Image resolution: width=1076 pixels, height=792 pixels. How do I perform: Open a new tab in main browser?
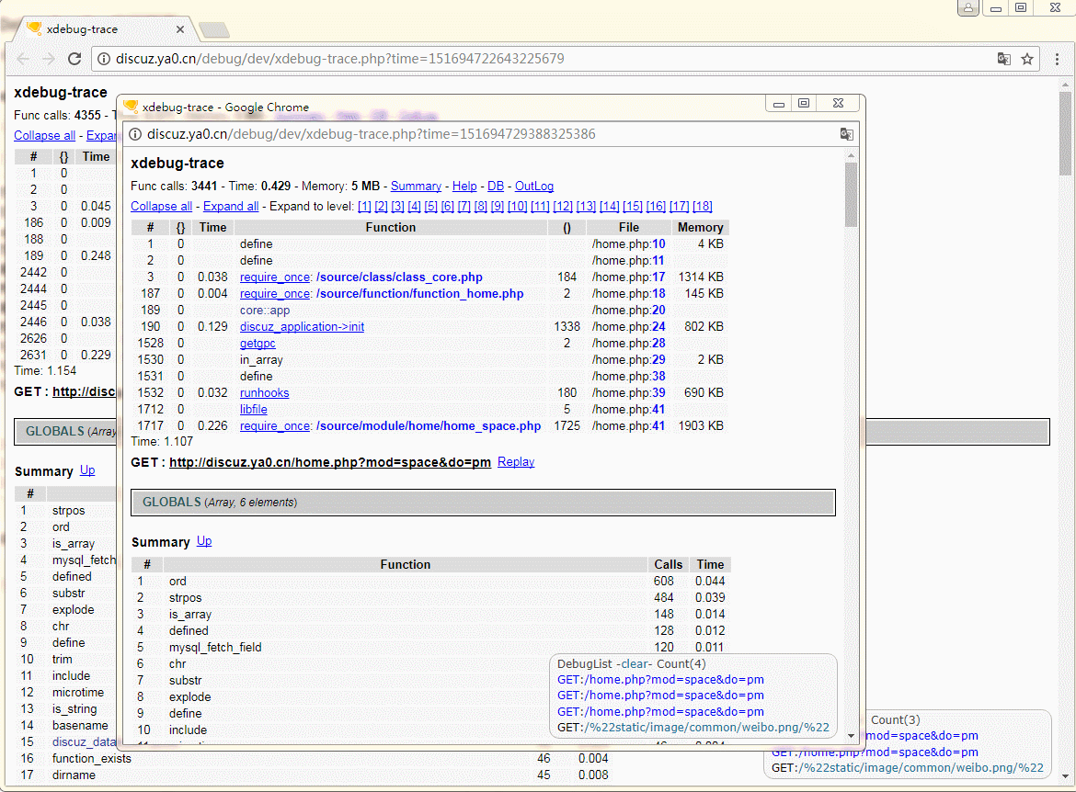click(214, 29)
